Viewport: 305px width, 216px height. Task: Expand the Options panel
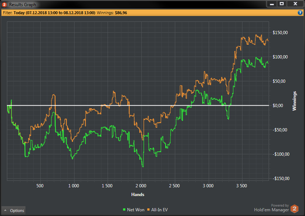[14, 210]
